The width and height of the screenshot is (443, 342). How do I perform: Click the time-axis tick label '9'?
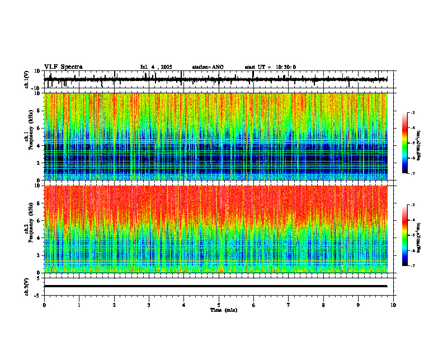click(358, 305)
